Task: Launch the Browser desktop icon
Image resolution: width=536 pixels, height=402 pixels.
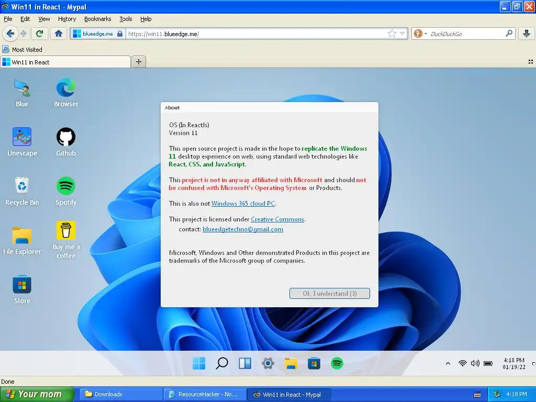Action: (x=66, y=93)
